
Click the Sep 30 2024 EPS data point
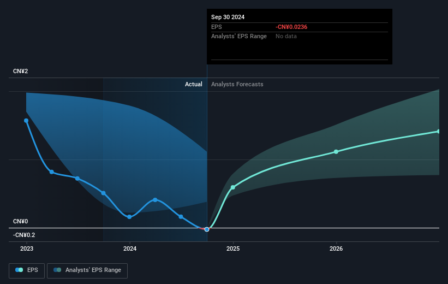pos(207,229)
